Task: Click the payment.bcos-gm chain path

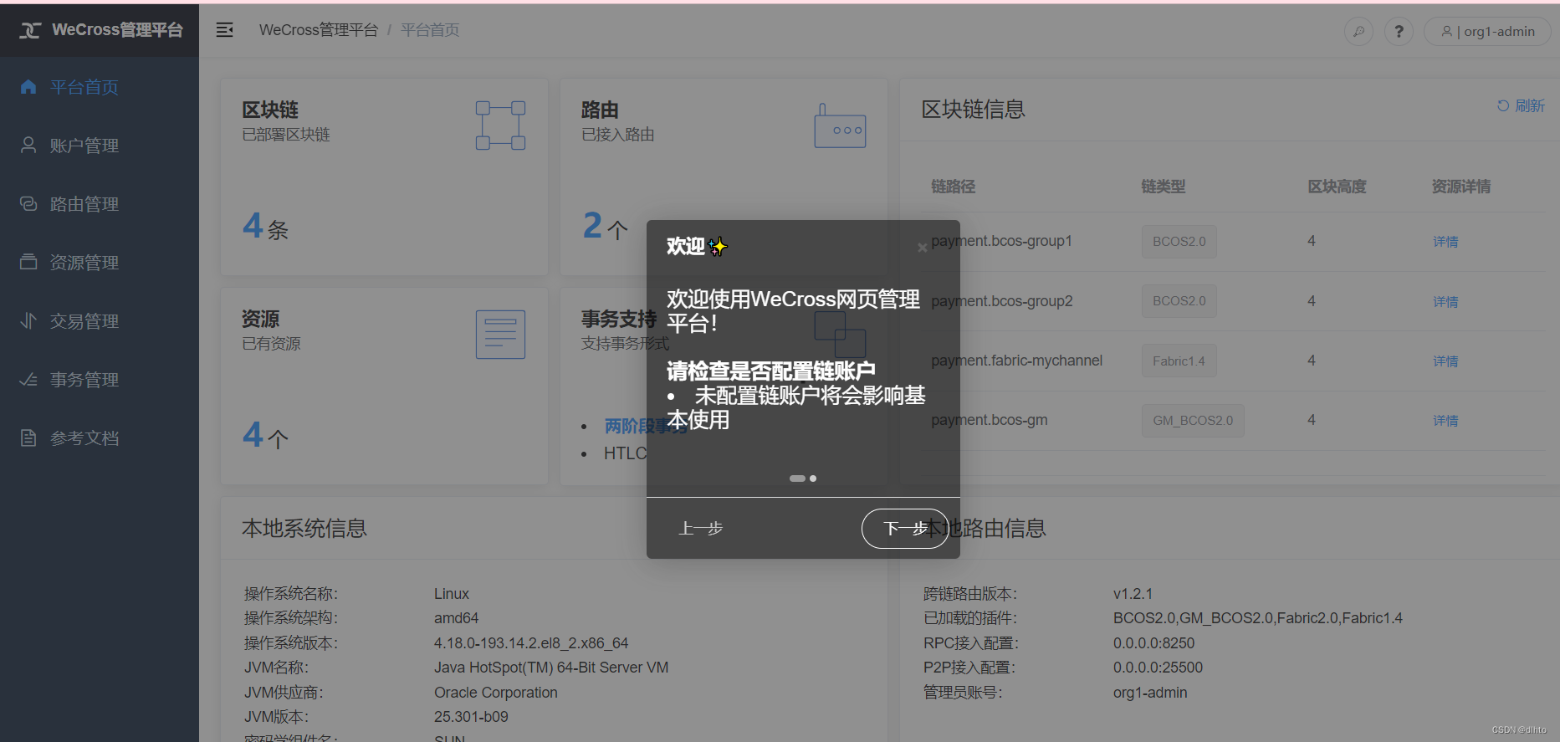Action: pyautogui.click(x=990, y=420)
